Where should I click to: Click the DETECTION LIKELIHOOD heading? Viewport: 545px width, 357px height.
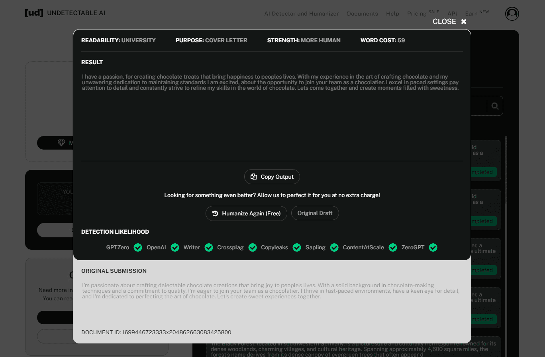(115, 232)
